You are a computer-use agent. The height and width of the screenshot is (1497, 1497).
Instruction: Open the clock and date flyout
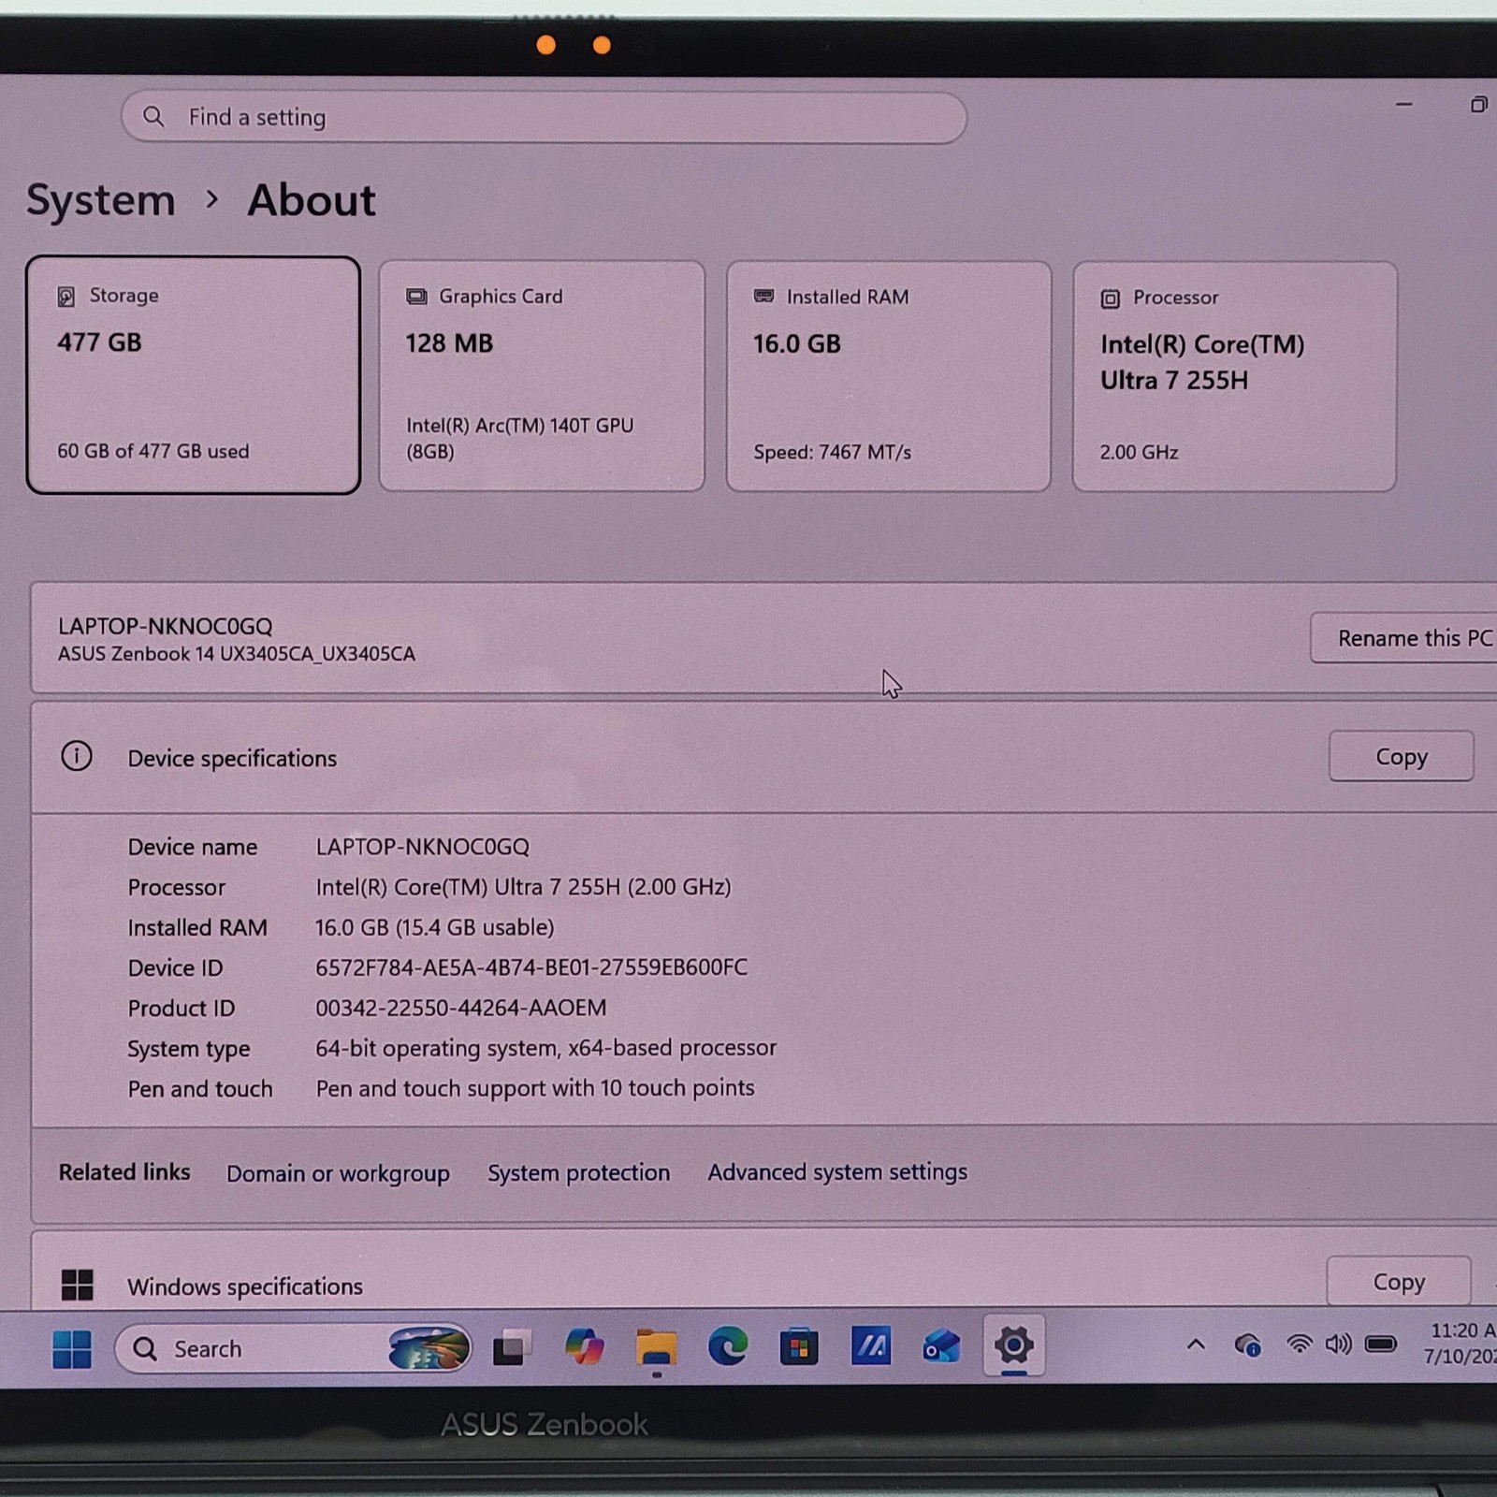(1461, 1344)
